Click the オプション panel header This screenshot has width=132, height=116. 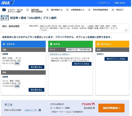pos(112,44)
